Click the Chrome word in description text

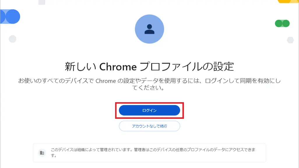pos(106,81)
